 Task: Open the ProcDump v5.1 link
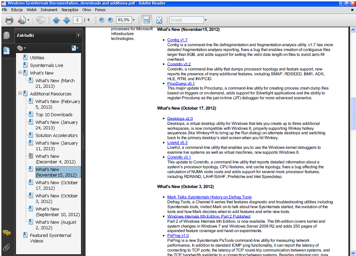click(x=181, y=83)
